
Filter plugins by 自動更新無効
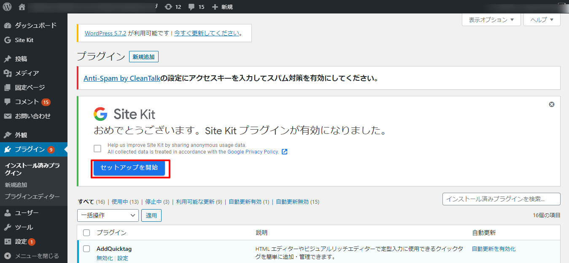(292, 202)
